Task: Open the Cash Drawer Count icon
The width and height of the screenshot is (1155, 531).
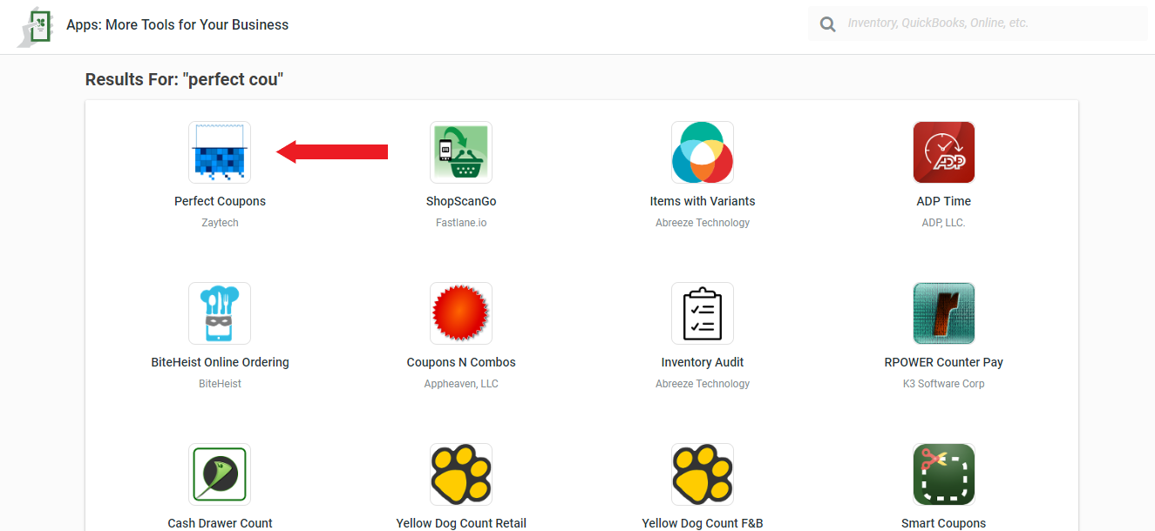Action: tap(220, 474)
